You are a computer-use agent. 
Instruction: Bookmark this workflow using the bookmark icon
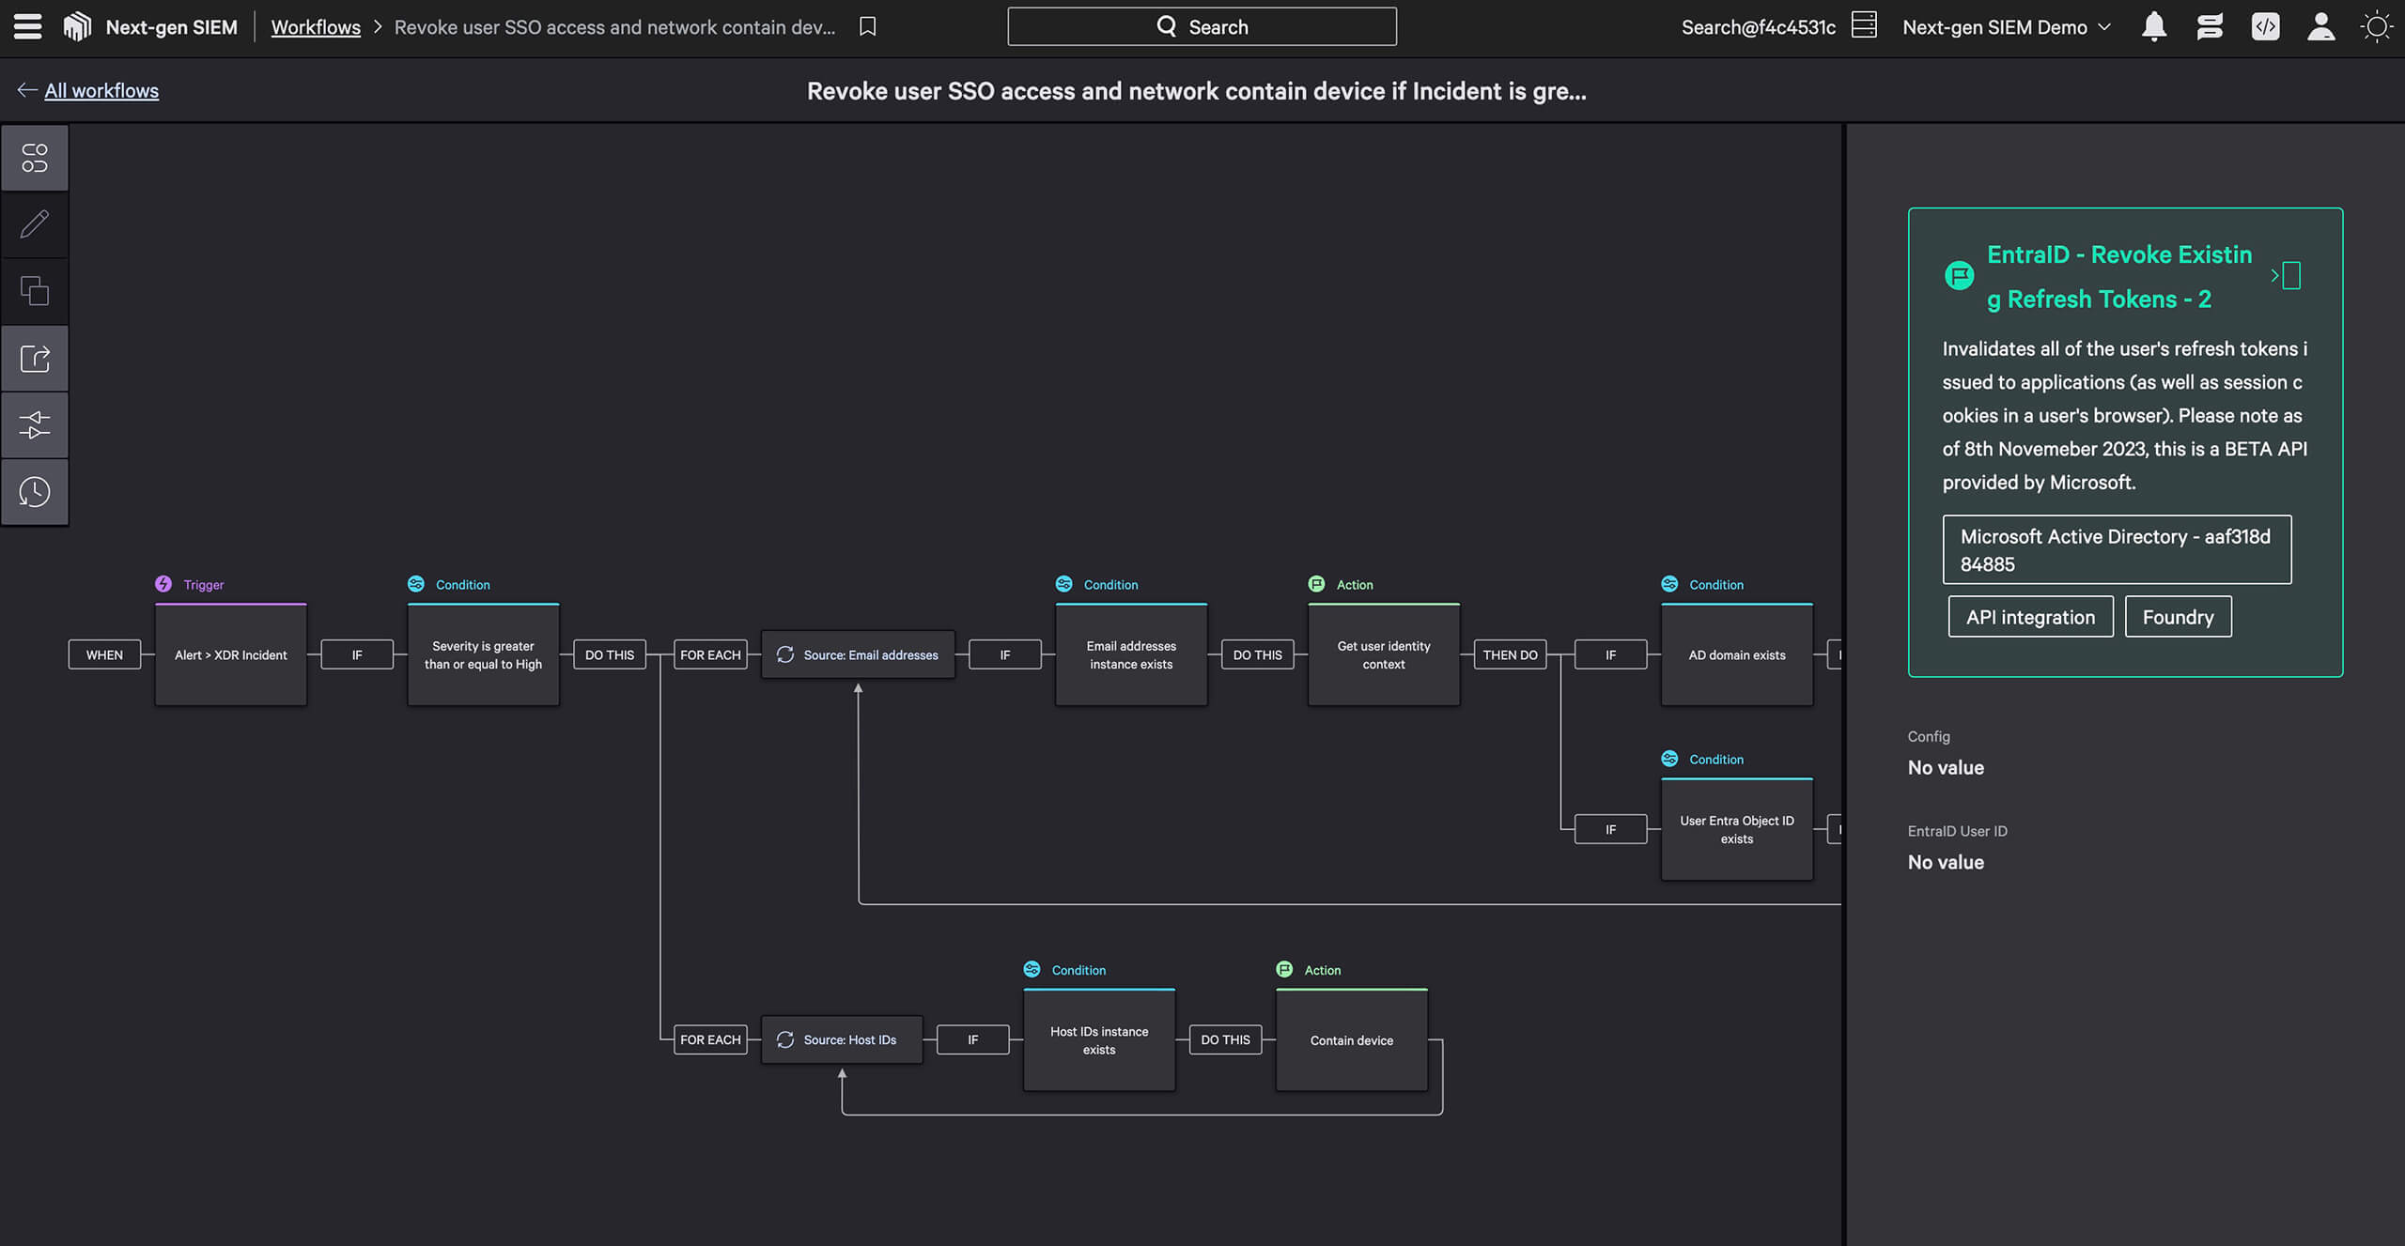click(866, 26)
